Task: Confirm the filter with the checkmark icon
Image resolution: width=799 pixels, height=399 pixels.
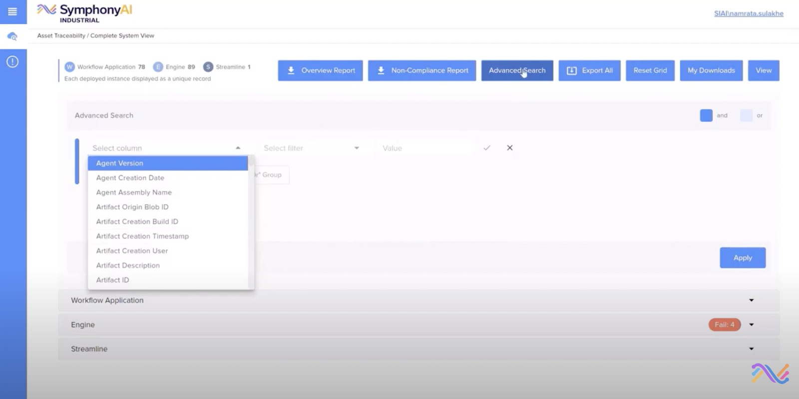Action: tap(487, 148)
